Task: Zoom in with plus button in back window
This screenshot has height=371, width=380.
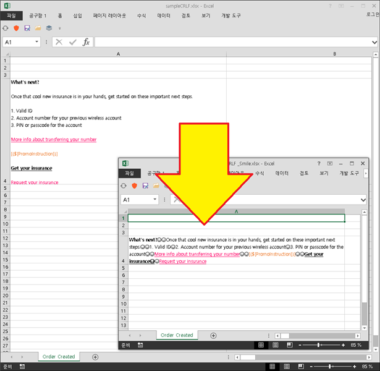Action: pos(355,367)
